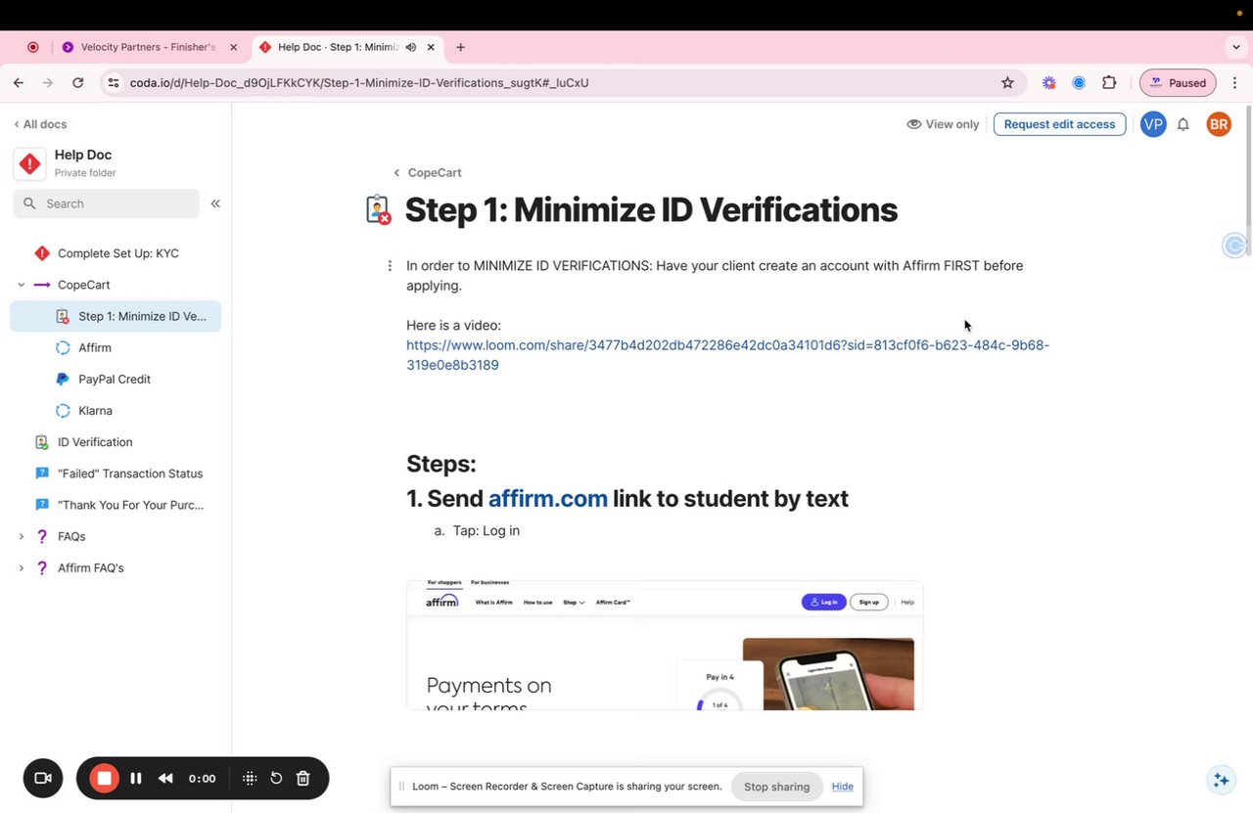
Task: Open the Loom grid dots icon
Action: coord(250,779)
